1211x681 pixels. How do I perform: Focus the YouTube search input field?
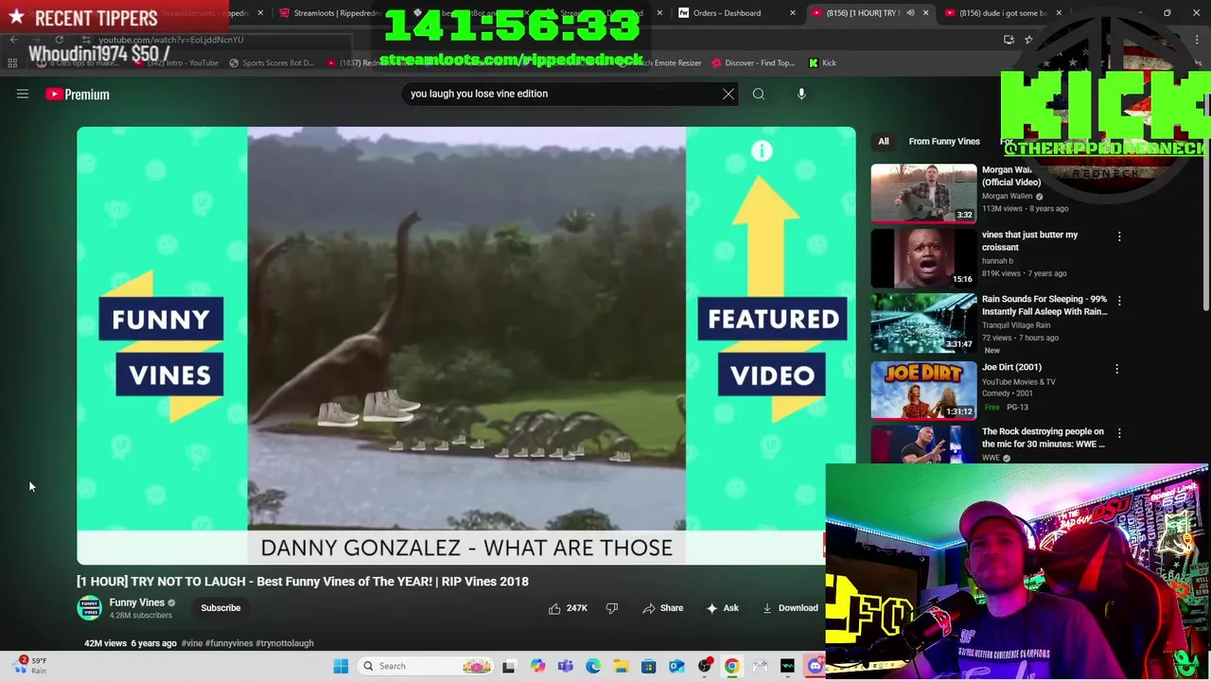pos(561,94)
